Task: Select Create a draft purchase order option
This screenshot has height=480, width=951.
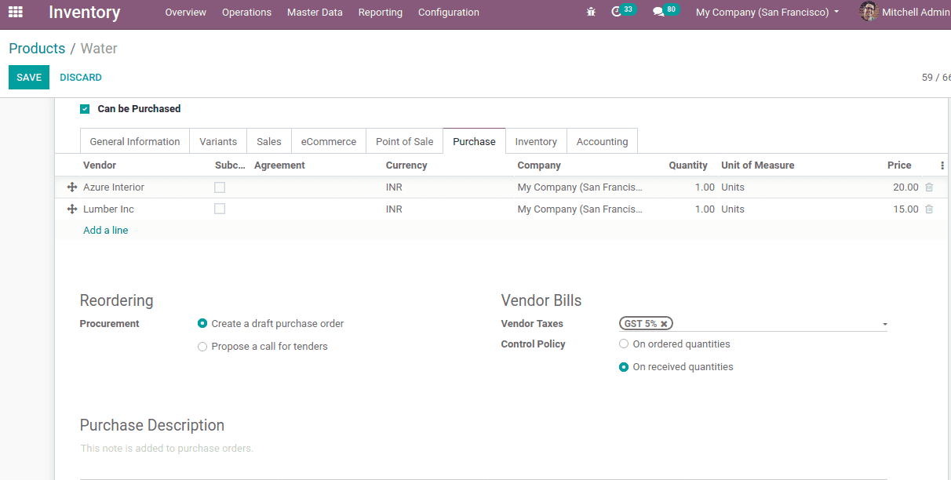Action: click(x=202, y=323)
